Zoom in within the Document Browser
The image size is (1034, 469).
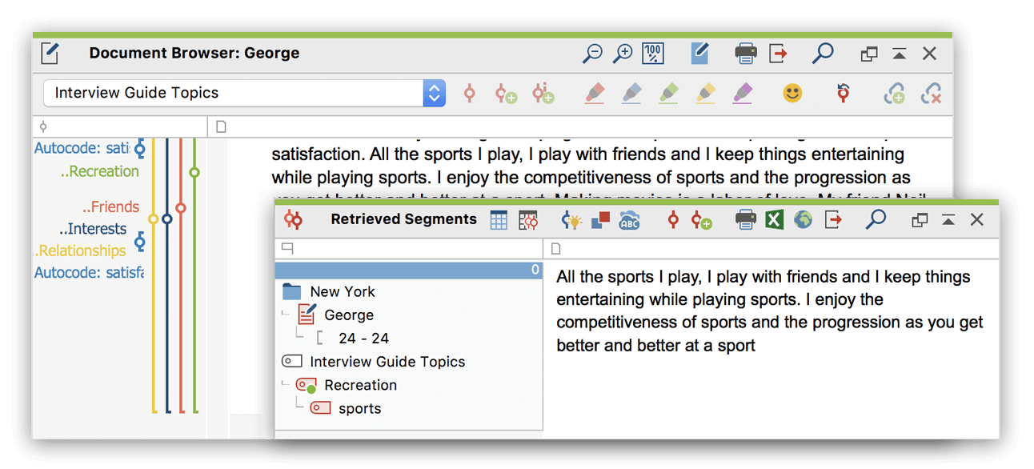(x=623, y=54)
